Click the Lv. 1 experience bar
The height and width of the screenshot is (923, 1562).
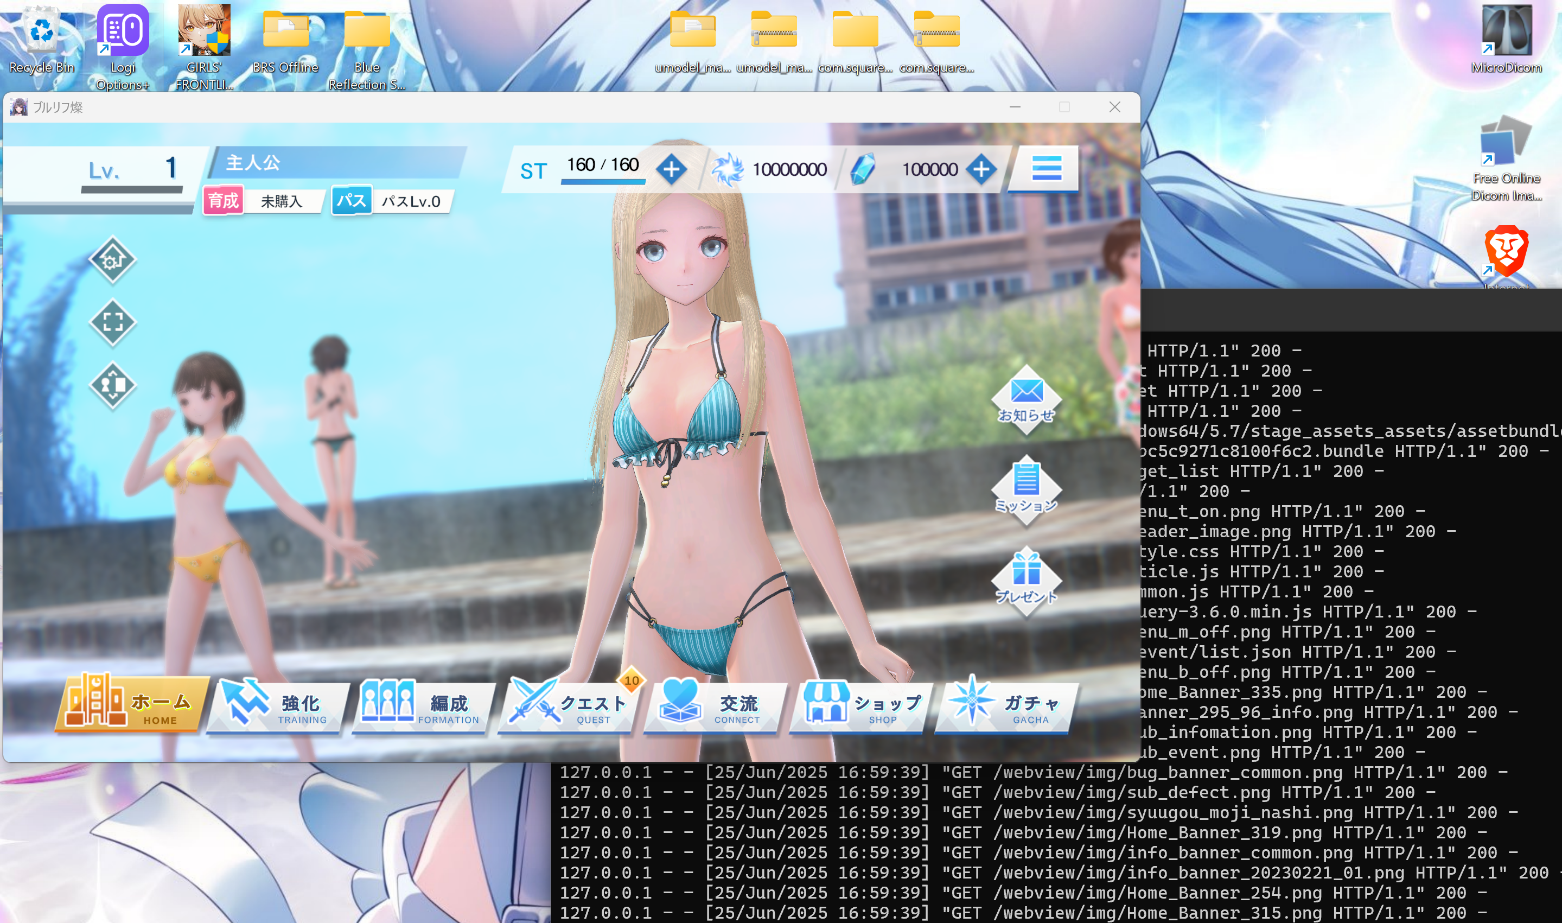tap(132, 189)
